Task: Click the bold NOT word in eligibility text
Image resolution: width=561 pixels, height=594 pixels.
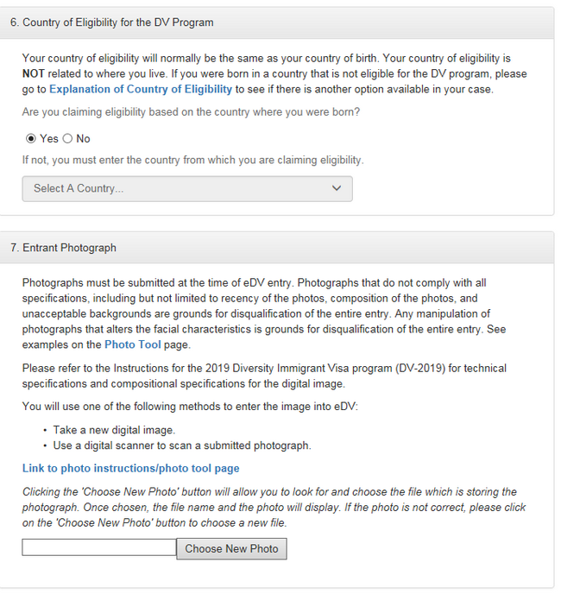Action: tap(33, 74)
